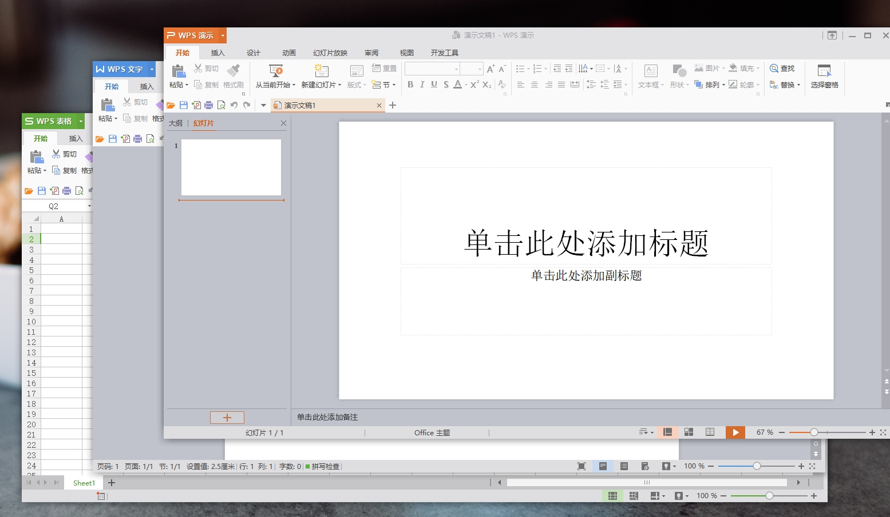This screenshot has width=890, height=517.
Task: Select slide 1 thumbnail in the panel
Action: [231, 167]
